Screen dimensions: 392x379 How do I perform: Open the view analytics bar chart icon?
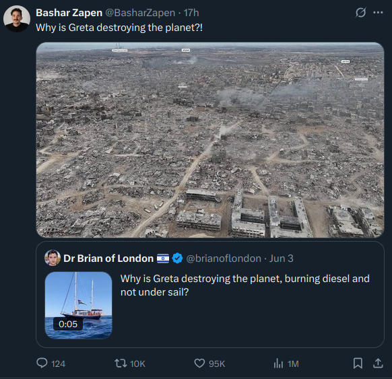[x=278, y=364]
